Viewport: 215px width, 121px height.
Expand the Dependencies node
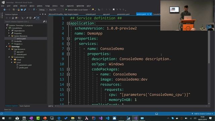tap(9, 31)
